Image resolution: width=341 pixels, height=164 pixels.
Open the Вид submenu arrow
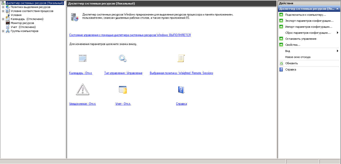point(337,51)
